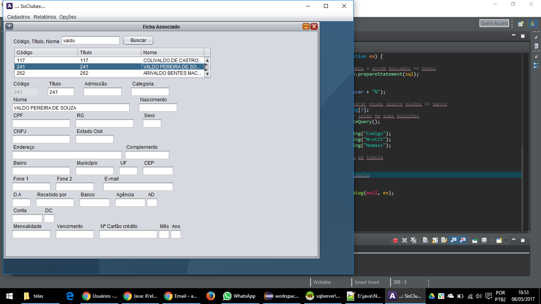Open the Relatórios menu
The image size is (541, 304).
pyautogui.click(x=45, y=17)
